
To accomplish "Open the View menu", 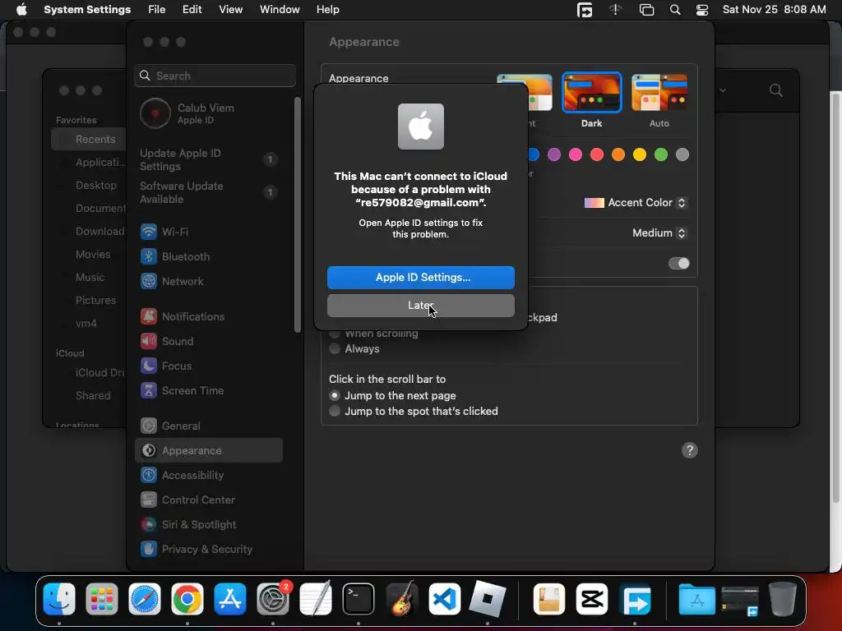I will [230, 10].
